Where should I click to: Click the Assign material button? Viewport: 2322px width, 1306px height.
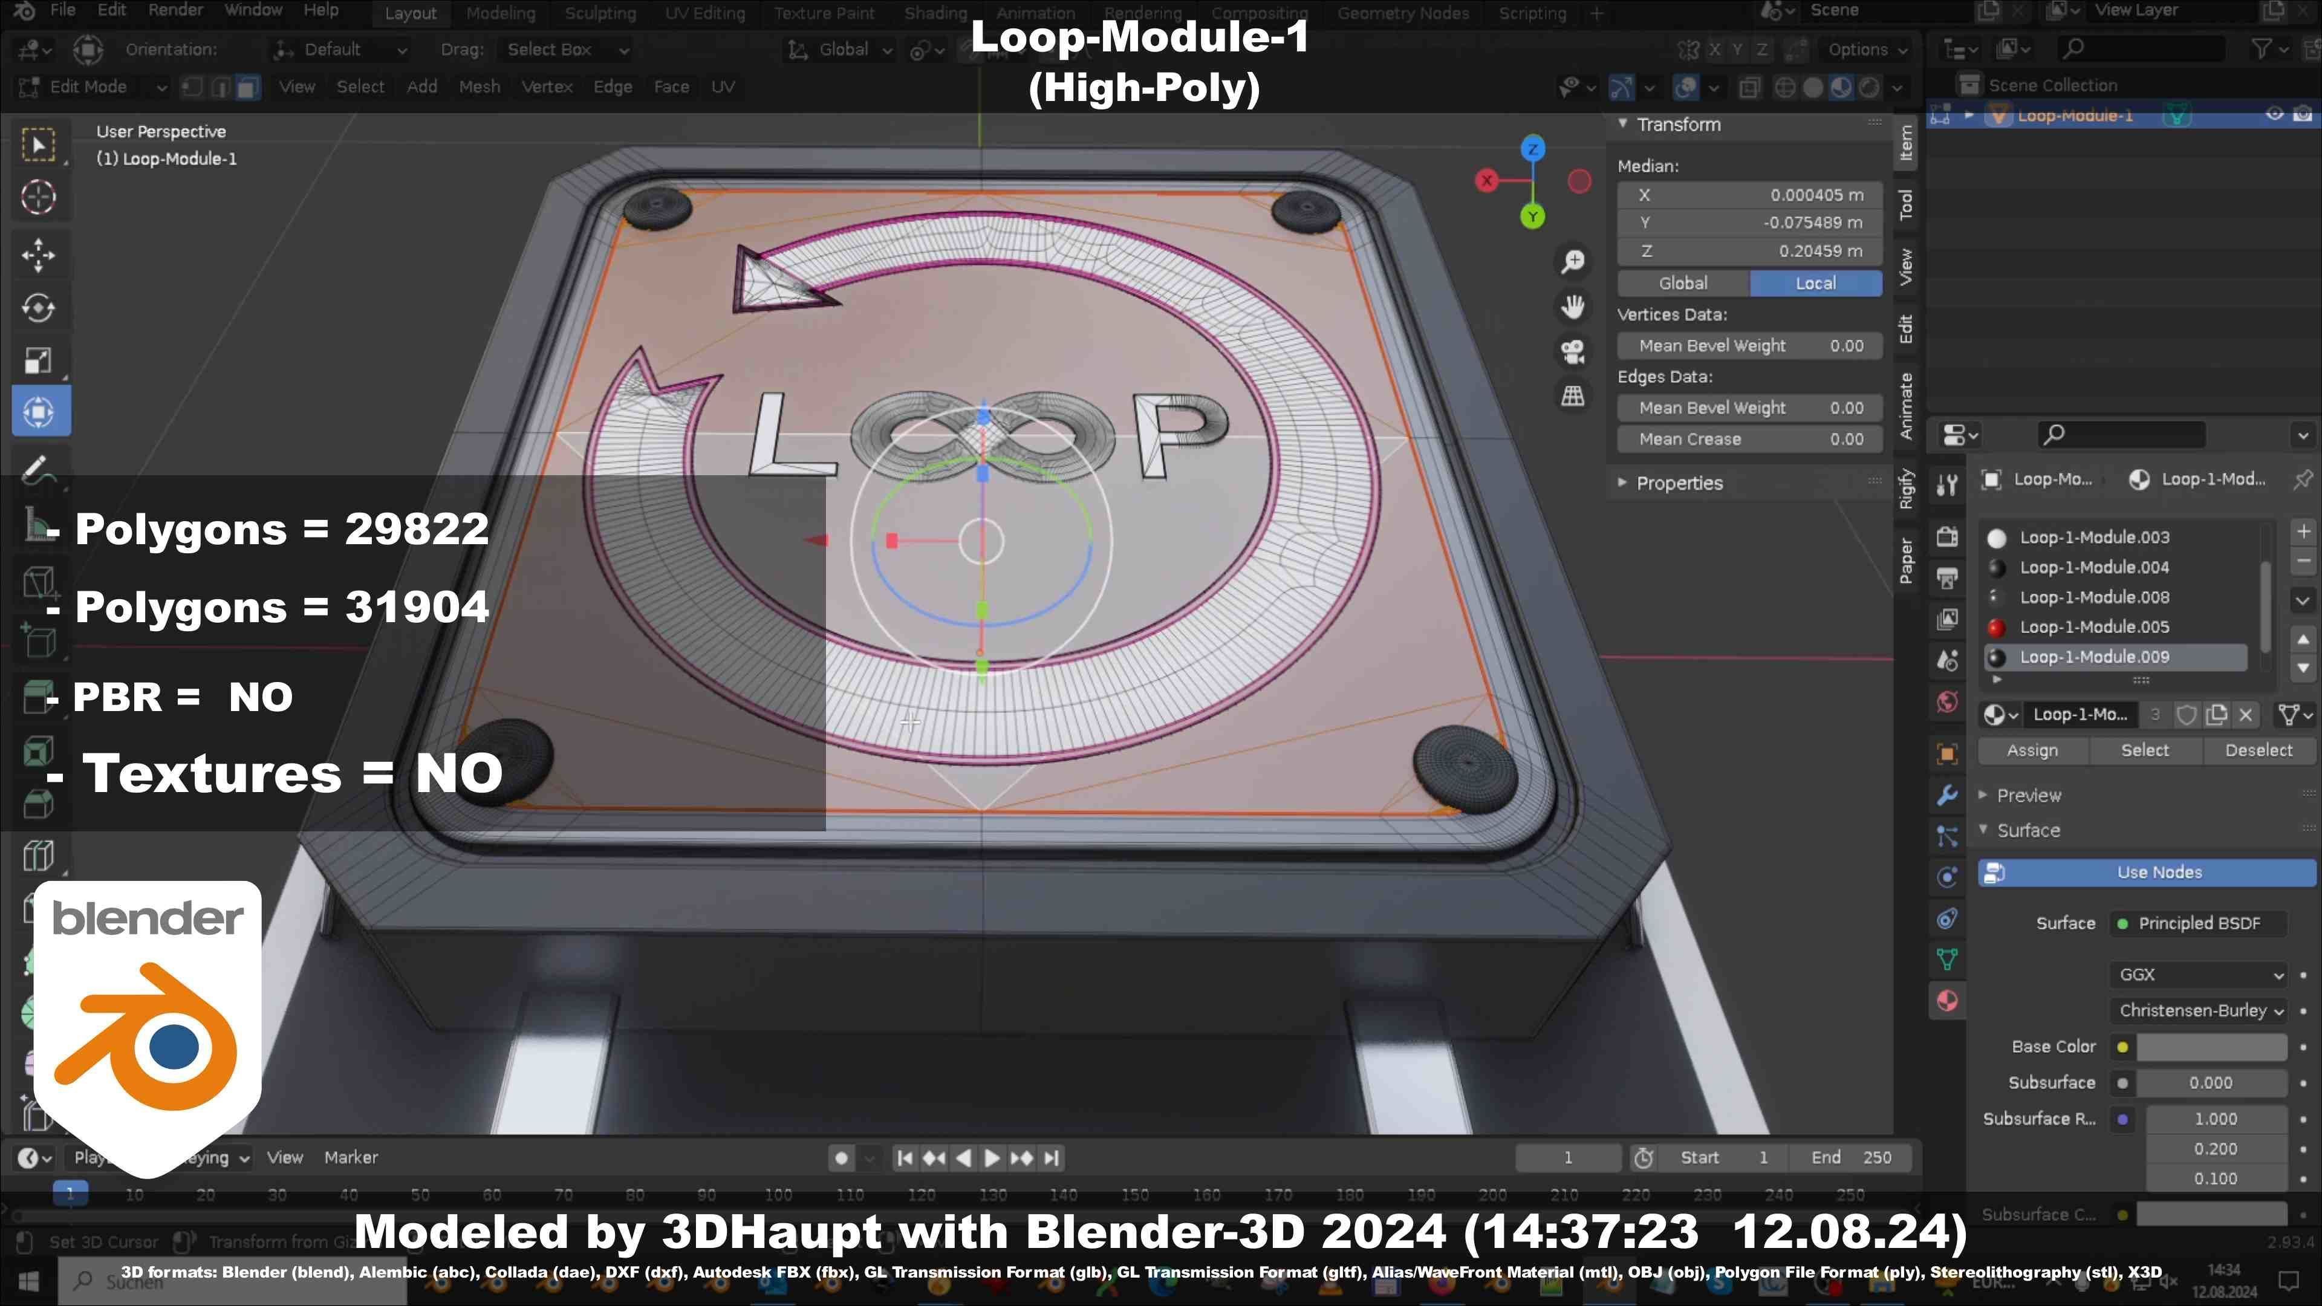point(2032,751)
